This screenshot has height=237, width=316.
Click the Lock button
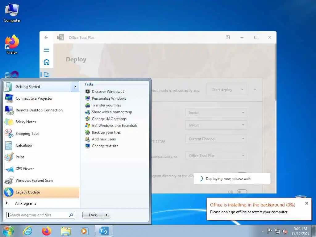(x=93, y=215)
